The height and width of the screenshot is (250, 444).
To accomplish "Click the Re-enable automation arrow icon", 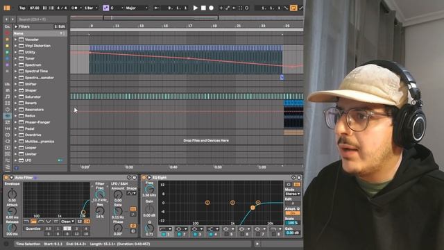I will tap(234, 8).
